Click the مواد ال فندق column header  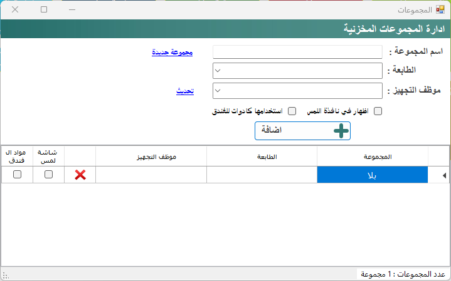(18, 156)
